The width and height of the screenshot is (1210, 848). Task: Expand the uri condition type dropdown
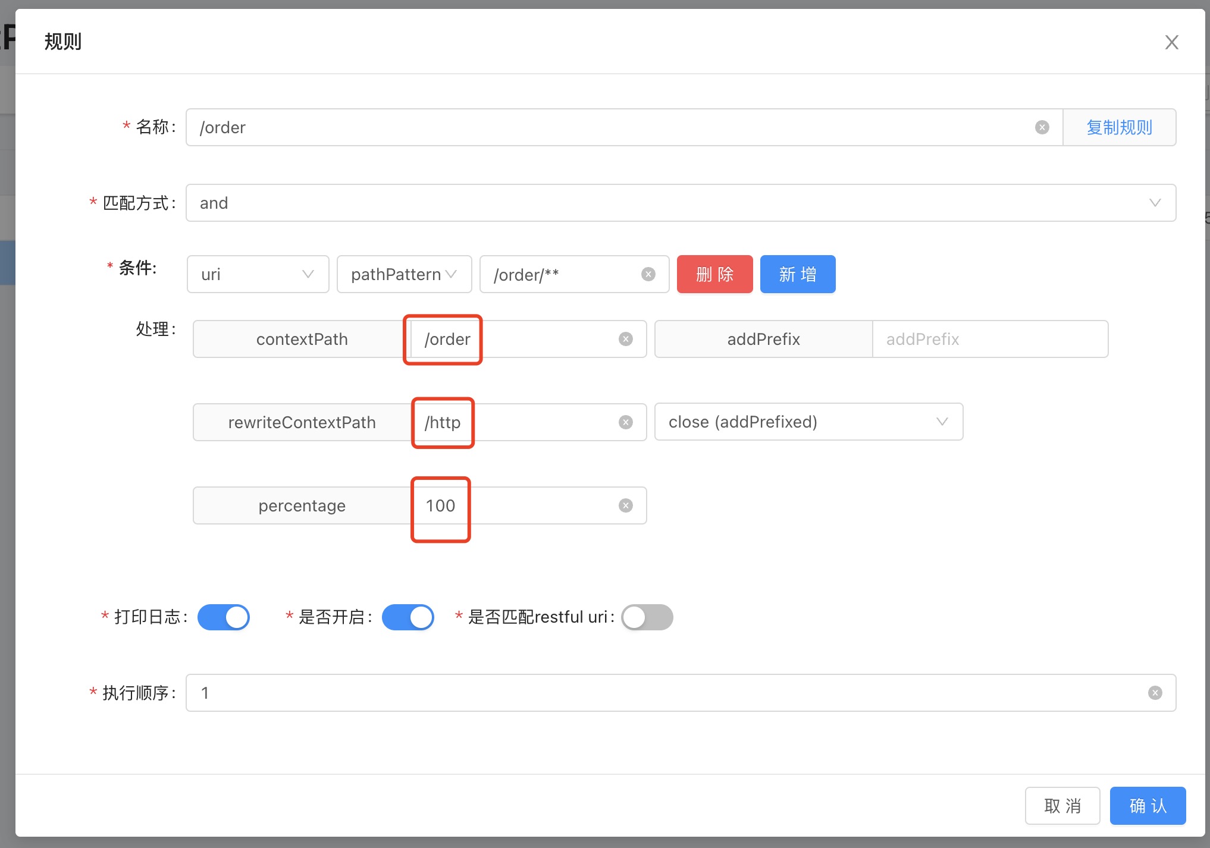(258, 274)
